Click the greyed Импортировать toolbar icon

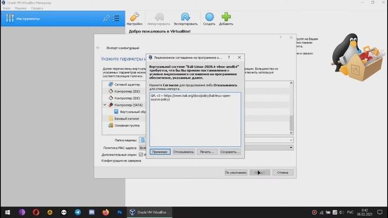point(159,19)
